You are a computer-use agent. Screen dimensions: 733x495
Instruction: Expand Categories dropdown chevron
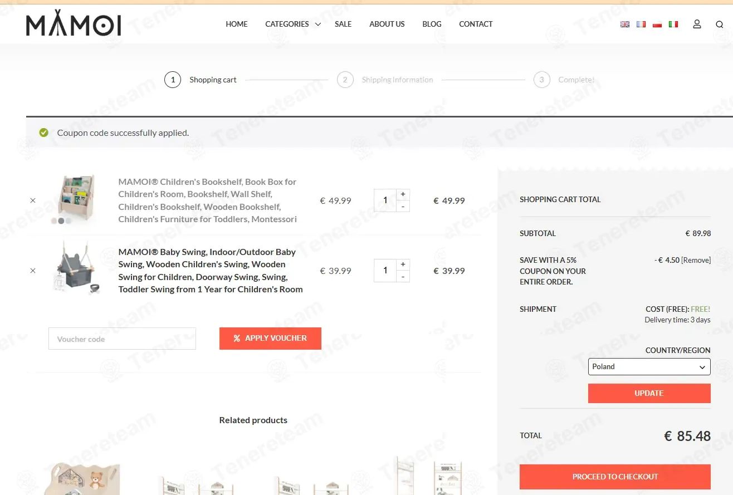(x=317, y=24)
